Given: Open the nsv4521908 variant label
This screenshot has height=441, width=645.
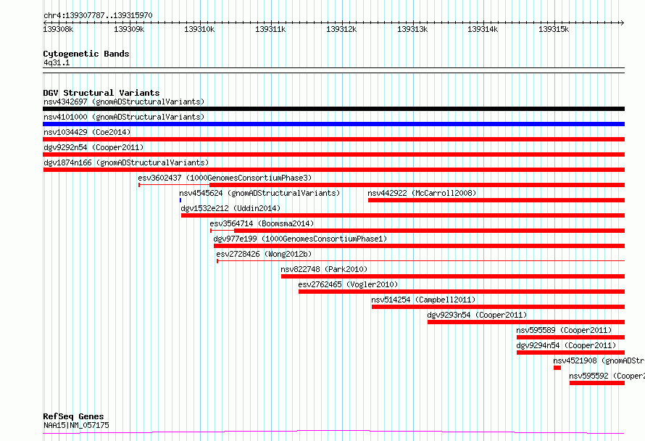Looking at the screenshot, I should 599,360.
